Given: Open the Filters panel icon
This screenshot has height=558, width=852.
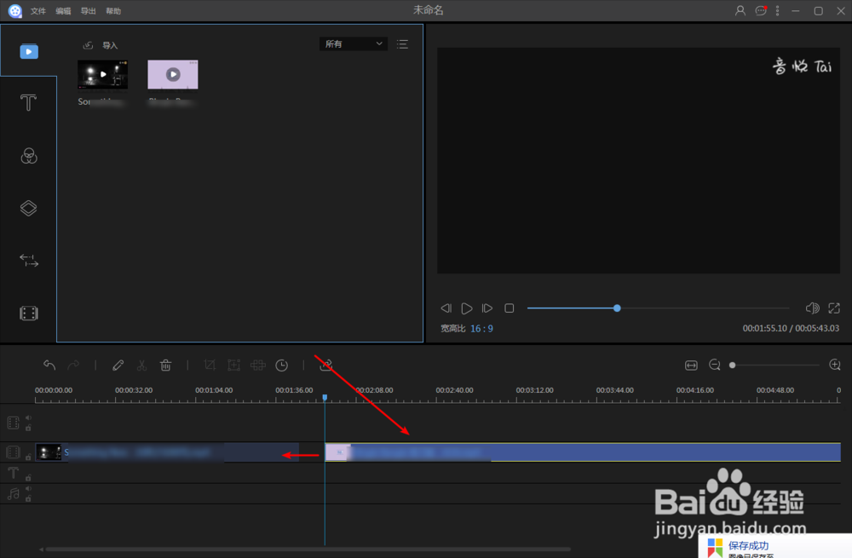Looking at the screenshot, I should (29, 156).
